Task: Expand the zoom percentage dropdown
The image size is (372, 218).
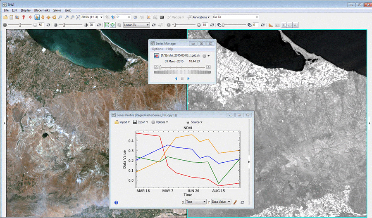Action: [x=100, y=17]
